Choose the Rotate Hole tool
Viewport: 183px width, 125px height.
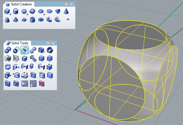(x=16, y=84)
